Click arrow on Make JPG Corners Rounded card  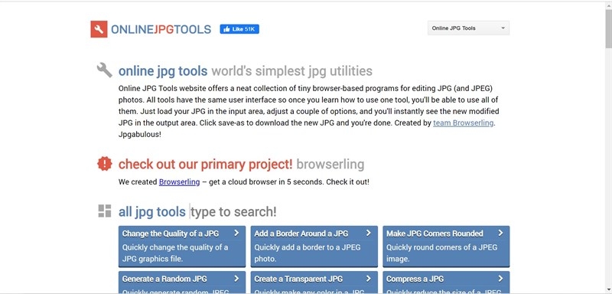(x=501, y=233)
